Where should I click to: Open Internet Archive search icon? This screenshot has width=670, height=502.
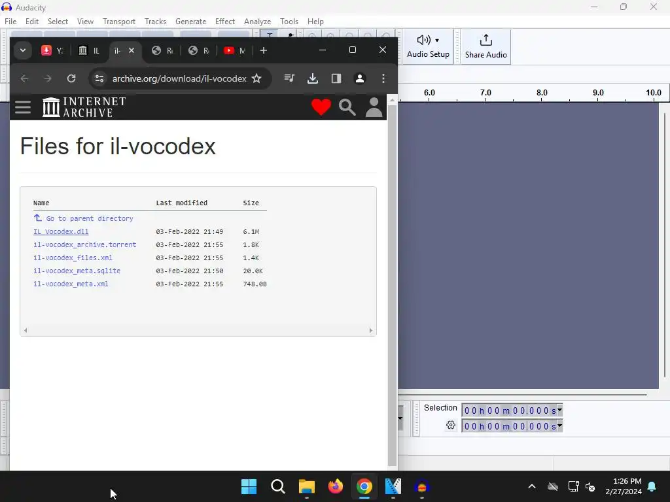click(347, 107)
